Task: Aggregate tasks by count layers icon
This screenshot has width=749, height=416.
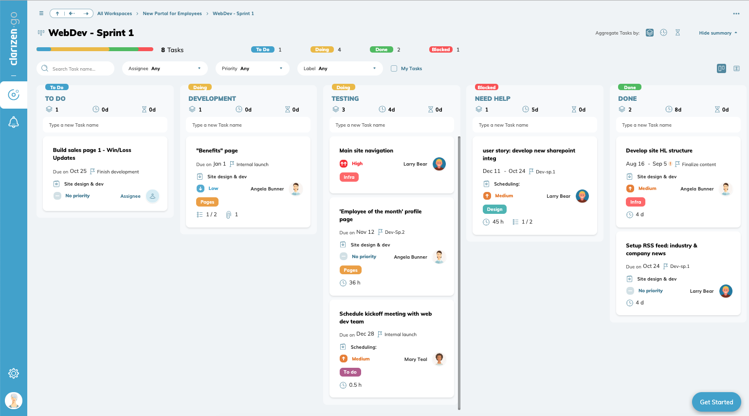Action: pyautogui.click(x=650, y=33)
